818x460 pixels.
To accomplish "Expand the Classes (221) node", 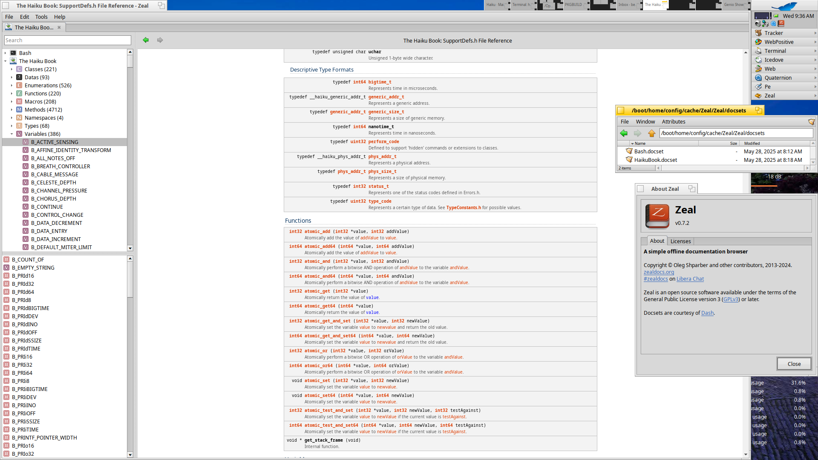I will pos(12,69).
